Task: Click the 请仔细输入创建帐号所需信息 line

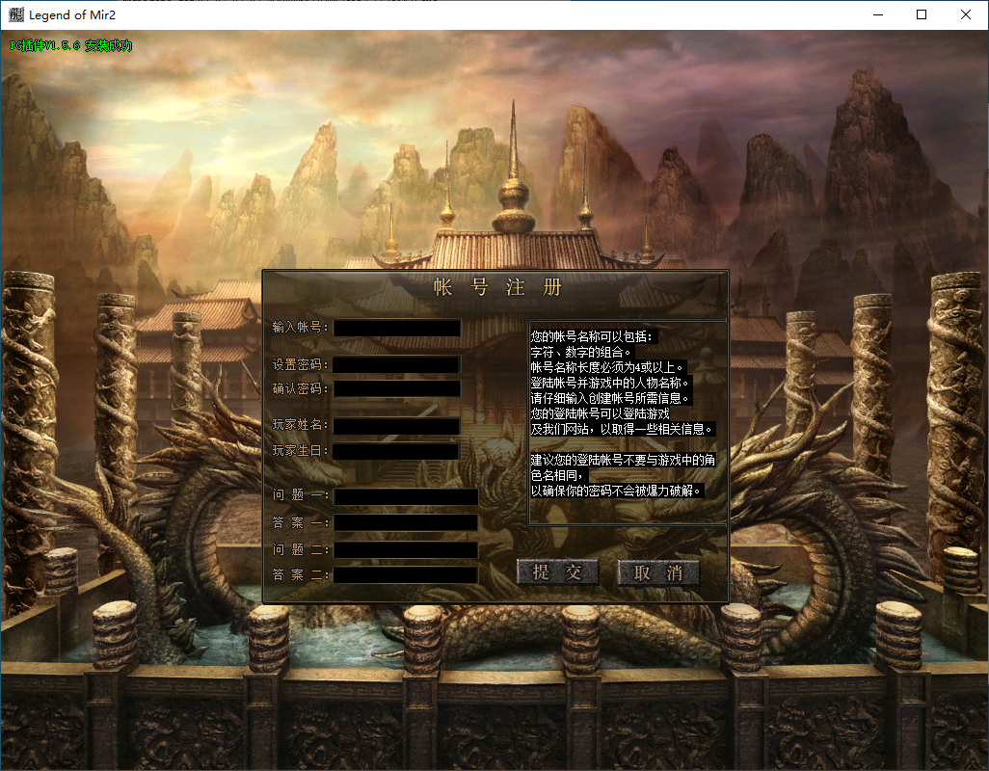Action: tap(610, 398)
